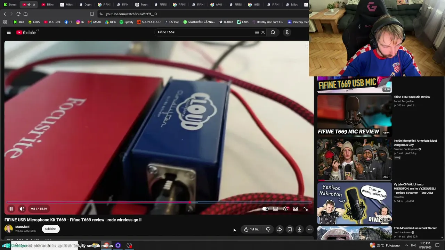Screen dimensions: 445x250
Task: Switch to the AM8 tab
Action: point(217,5)
